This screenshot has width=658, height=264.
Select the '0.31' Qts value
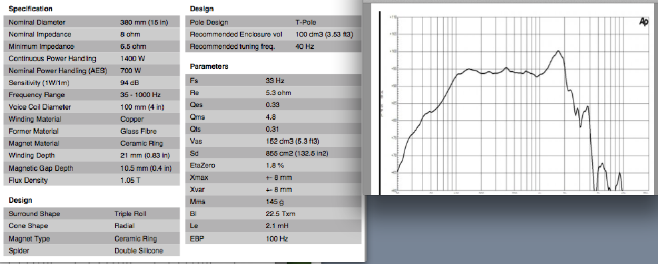272,129
